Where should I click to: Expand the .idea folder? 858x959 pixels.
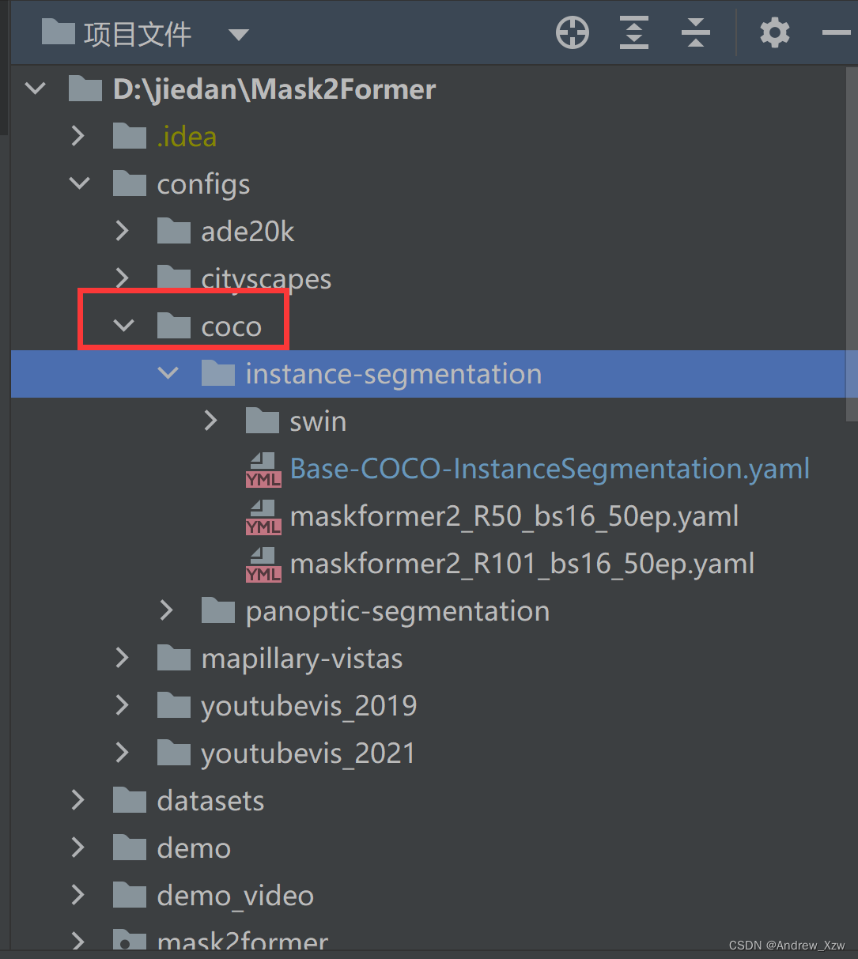point(77,136)
